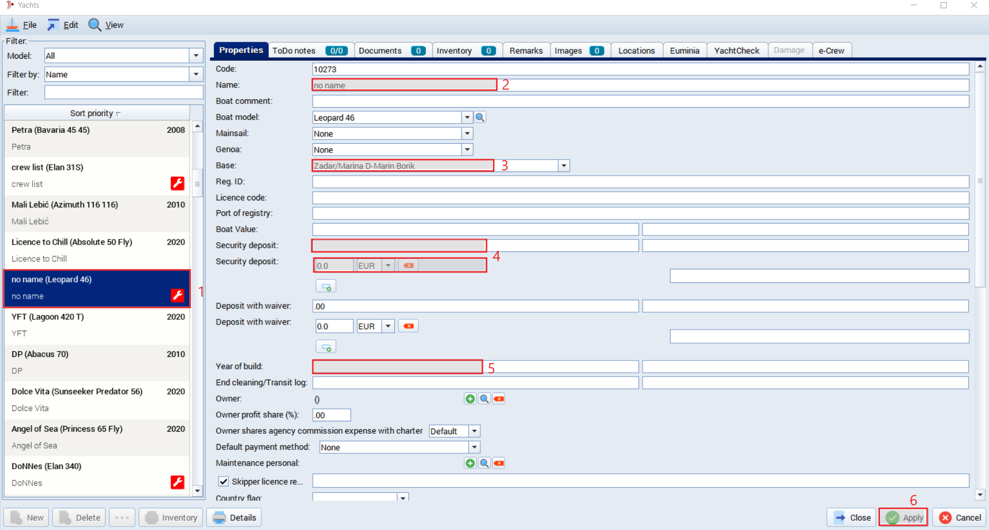This screenshot has width=989, height=530.
Task: Click the red remove Owner icon
Action: pyautogui.click(x=499, y=399)
